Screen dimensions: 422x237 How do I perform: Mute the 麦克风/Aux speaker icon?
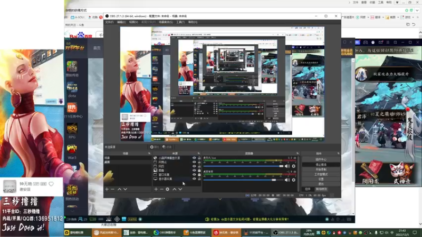coord(287,166)
